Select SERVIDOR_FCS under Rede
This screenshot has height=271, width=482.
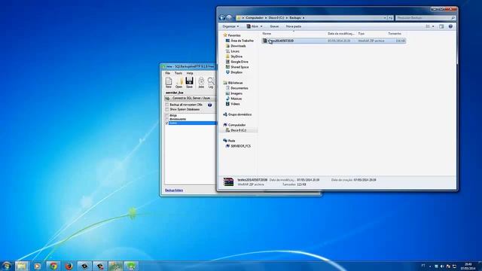[238, 146]
